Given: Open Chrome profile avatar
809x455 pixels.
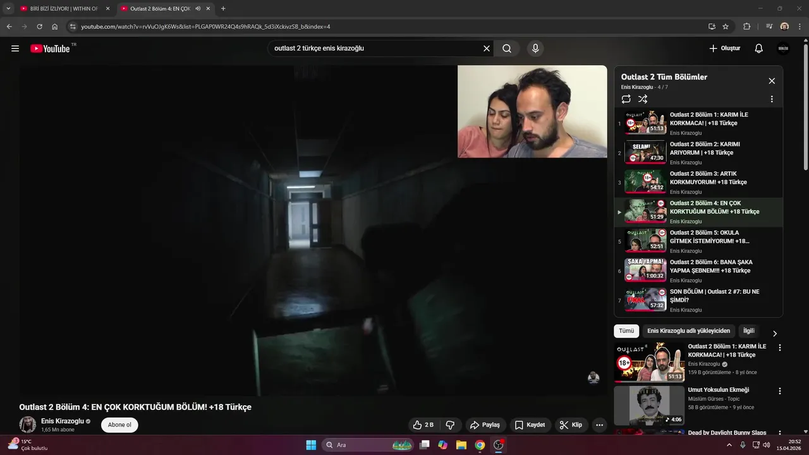Looking at the screenshot, I should click(x=784, y=27).
